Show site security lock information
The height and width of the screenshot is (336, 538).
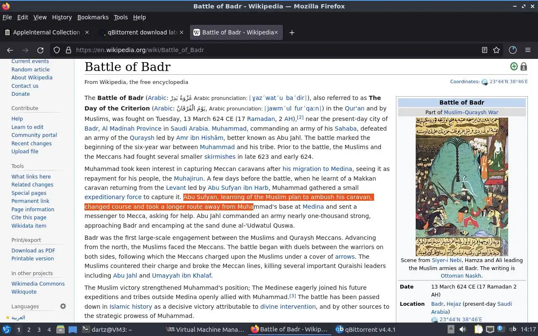click(x=68, y=50)
